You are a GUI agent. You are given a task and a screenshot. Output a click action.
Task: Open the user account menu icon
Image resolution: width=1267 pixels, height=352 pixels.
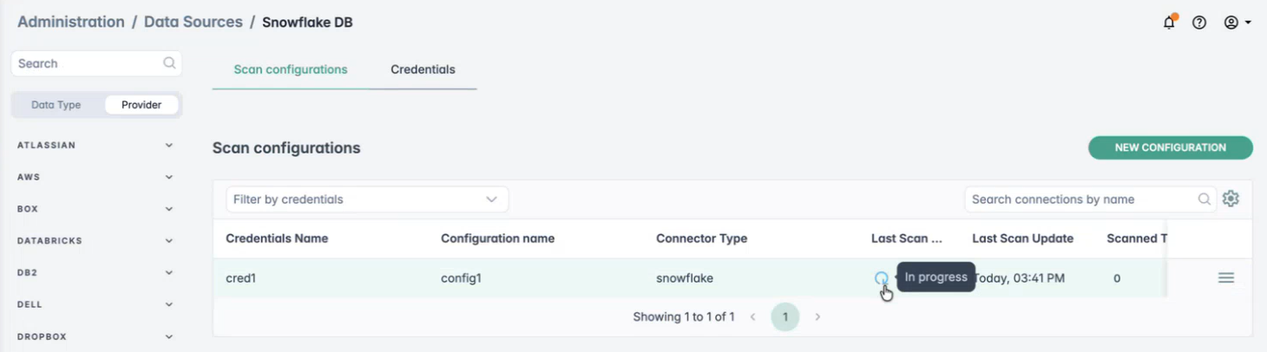pyautogui.click(x=1237, y=23)
